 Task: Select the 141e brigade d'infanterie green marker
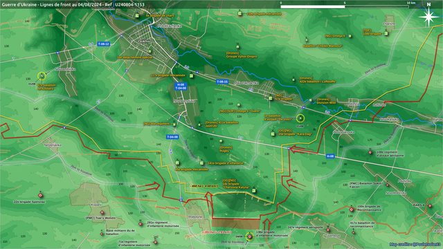[x=201, y=163]
